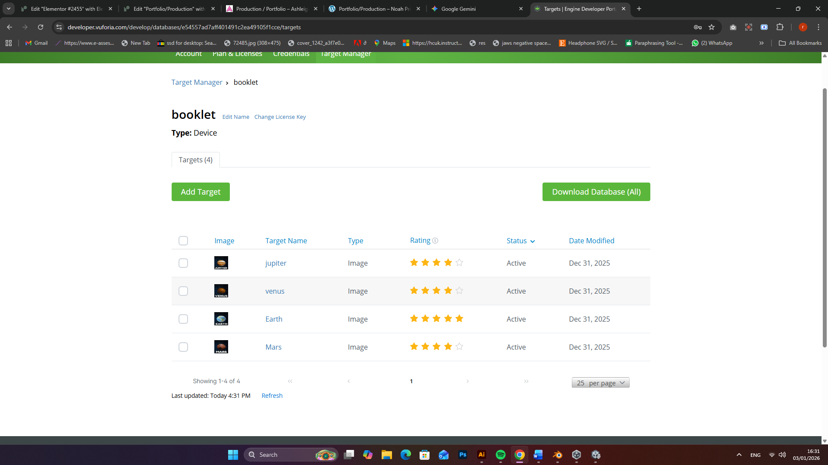The image size is (828, 465).
Task: Open Photoshop from the taskbar
Action: [x=463, y=455]
